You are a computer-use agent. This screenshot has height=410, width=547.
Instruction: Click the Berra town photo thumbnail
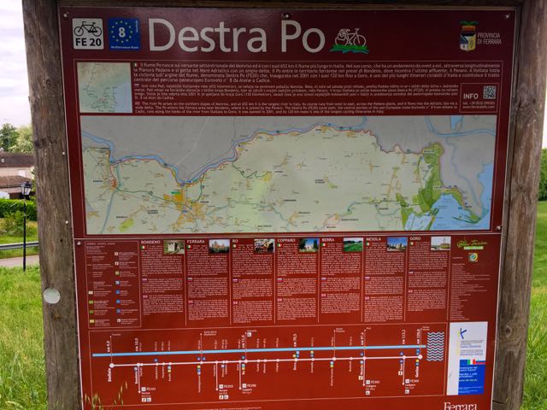(x=353, y=244)
